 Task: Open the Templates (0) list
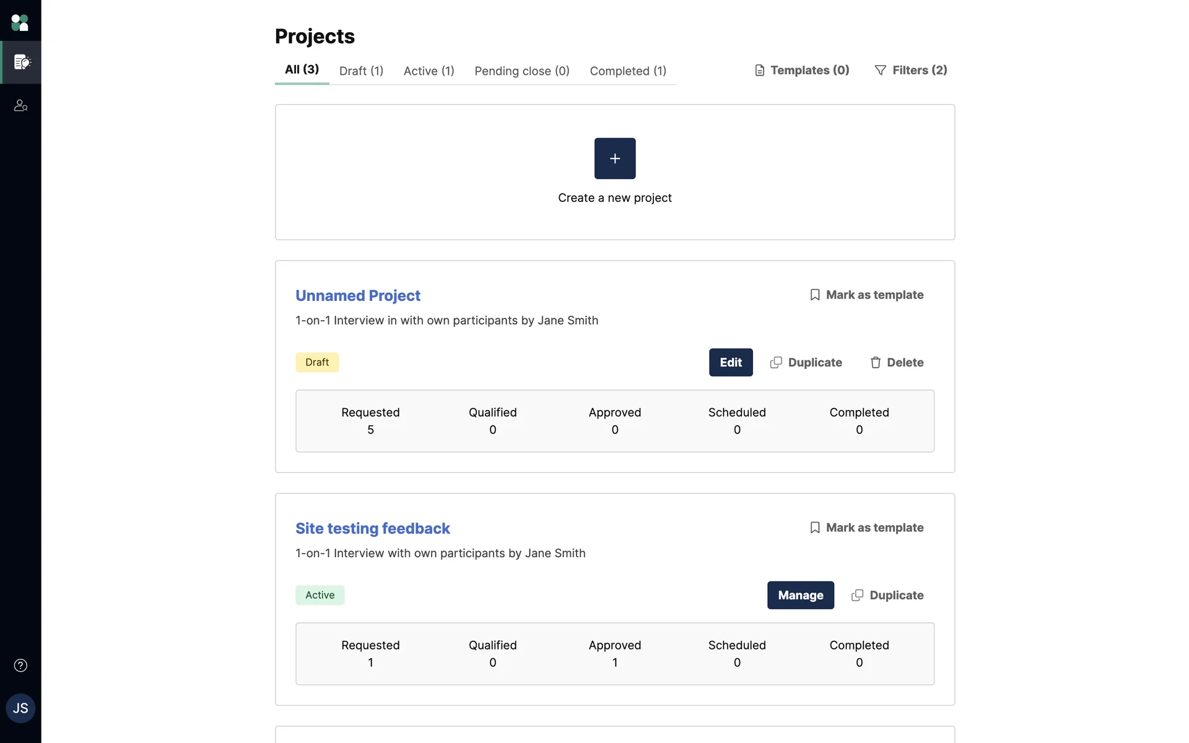(802, 70)
